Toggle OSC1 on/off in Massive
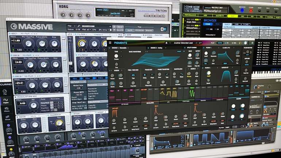This screenshot has width=281, height=158. tap(10, 34)
